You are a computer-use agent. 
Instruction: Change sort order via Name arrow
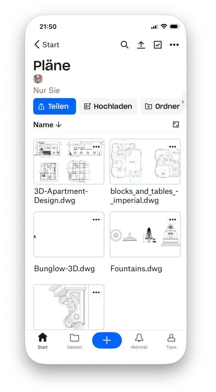click(x=48, y=124)
